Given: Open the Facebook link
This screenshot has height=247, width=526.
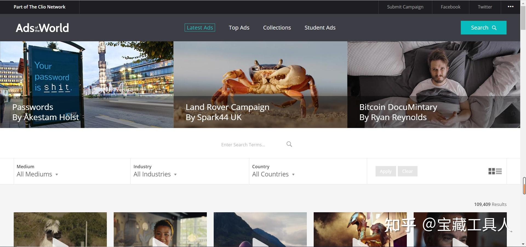Looking at the screenshot, I should 450,7.
